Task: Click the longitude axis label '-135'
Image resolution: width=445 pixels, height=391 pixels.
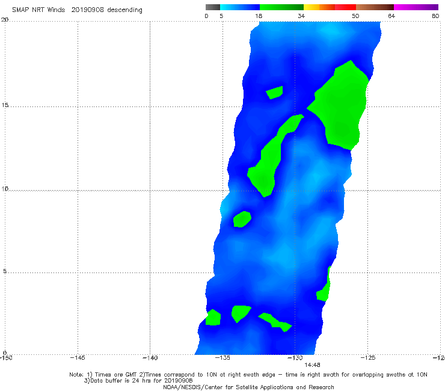Action: [x=222, y=358]
